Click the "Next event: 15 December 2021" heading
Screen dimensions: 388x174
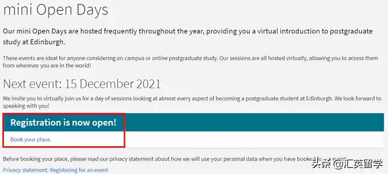point(82,84)
